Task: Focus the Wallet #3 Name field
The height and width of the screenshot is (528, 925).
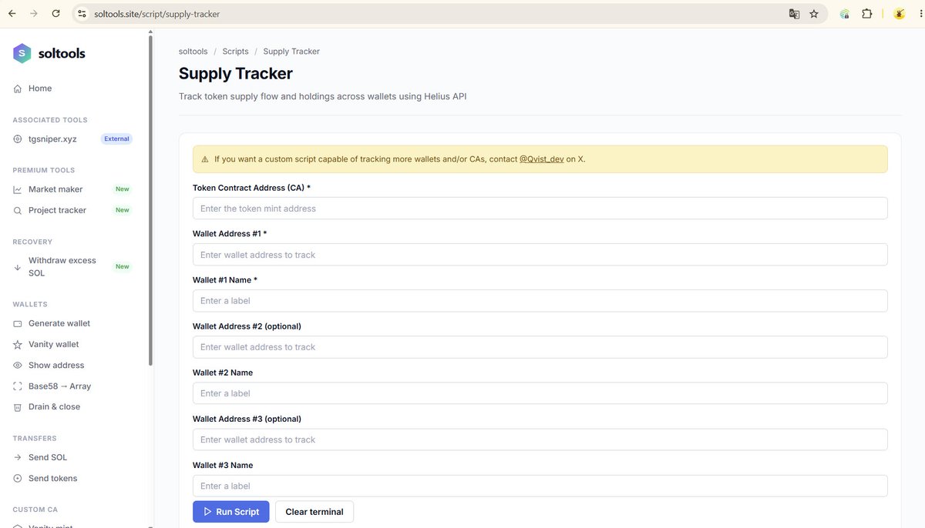Action: [540, 486]
